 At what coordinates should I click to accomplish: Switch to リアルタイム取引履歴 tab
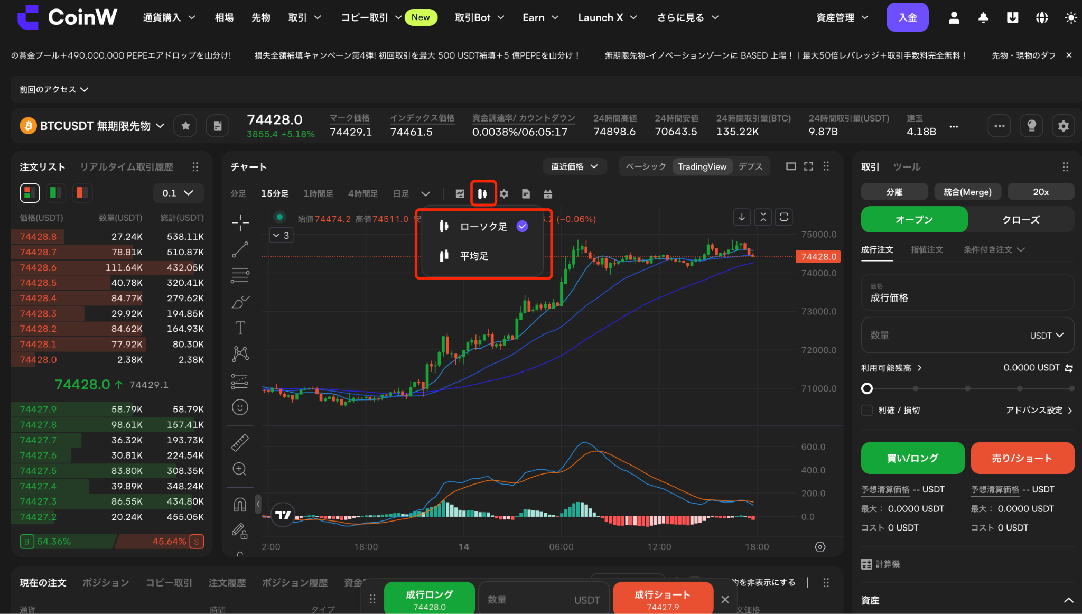[x=126, y=167]
